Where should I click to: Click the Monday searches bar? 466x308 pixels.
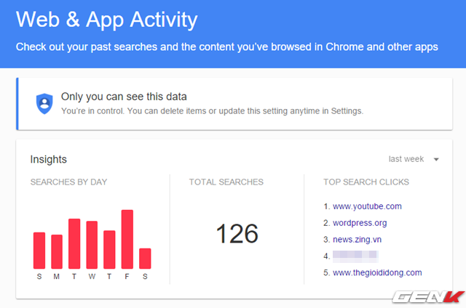pyautogui.click(x=57, y=252)
